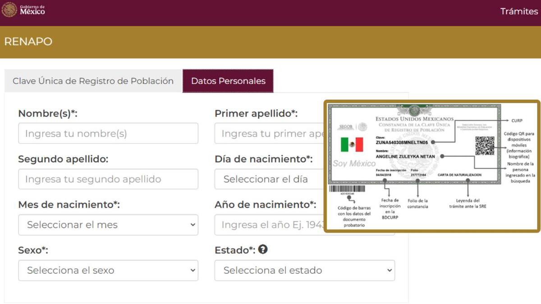Click the barcode on the sample constancia
This screenshot has width=541, height=304.
tap(347, 189)
